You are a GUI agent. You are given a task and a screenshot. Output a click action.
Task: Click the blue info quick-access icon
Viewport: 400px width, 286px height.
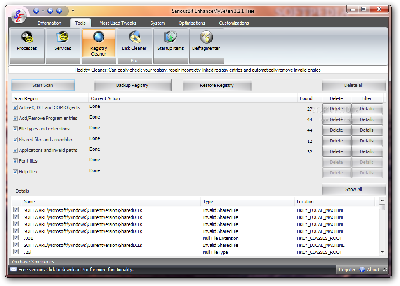[59, 11]
